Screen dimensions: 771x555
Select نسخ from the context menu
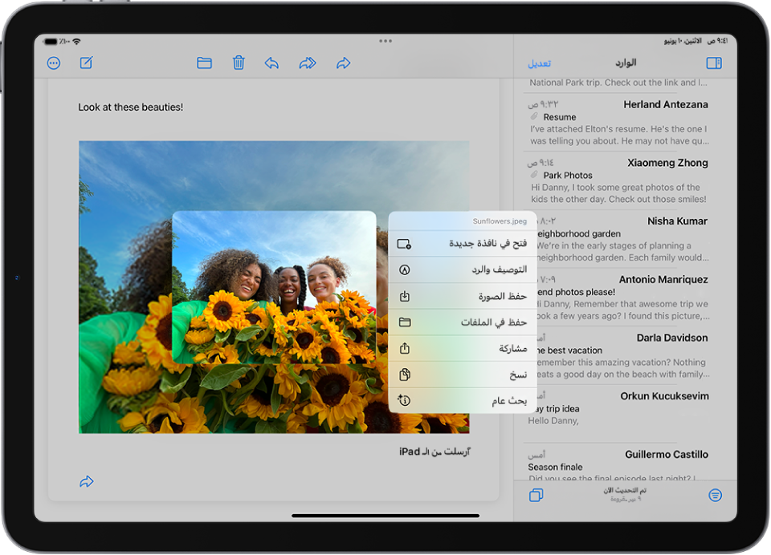coord(463,375)
